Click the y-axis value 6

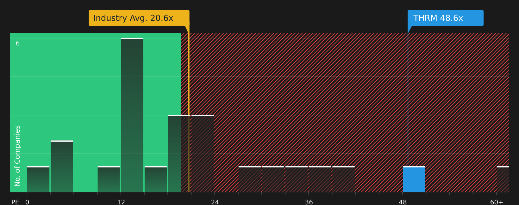click(x=18, y=44)
